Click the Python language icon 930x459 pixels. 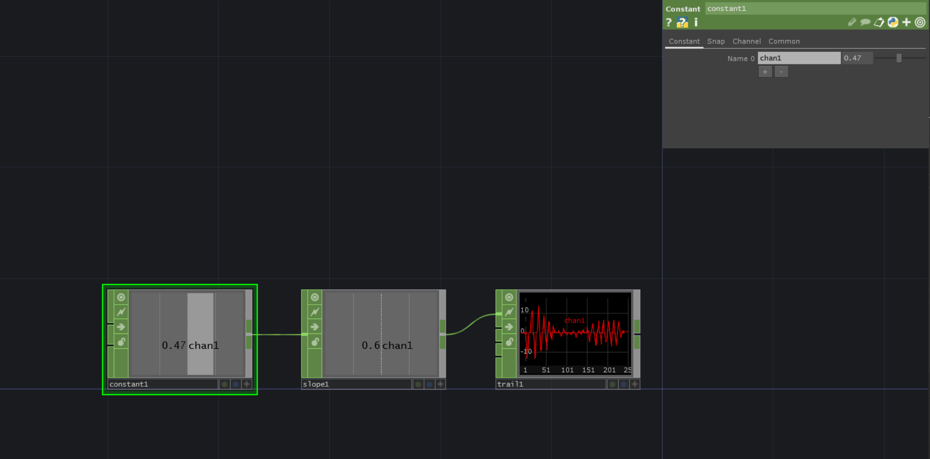point(893,22)
